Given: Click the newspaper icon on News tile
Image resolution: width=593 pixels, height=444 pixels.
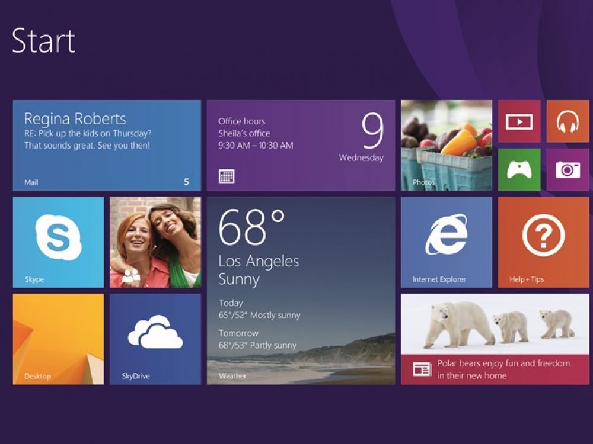Looking at the screenshot, I should pyautogui.click(x=422, y=369).
